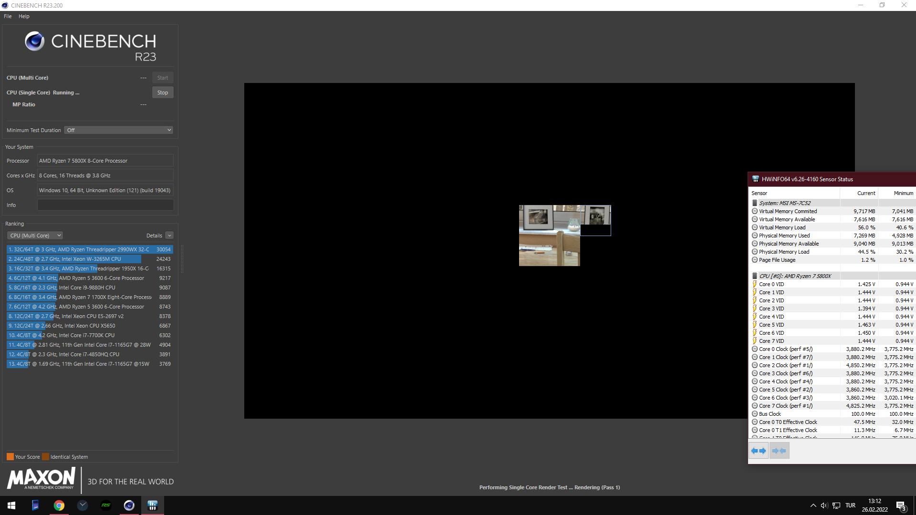Viewport: 916px width, 515px height.
Task: Click the Info input field
Action: [x=105, y=205]
